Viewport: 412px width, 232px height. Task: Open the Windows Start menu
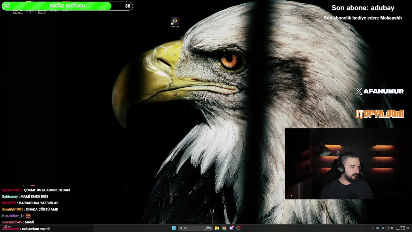174,228
